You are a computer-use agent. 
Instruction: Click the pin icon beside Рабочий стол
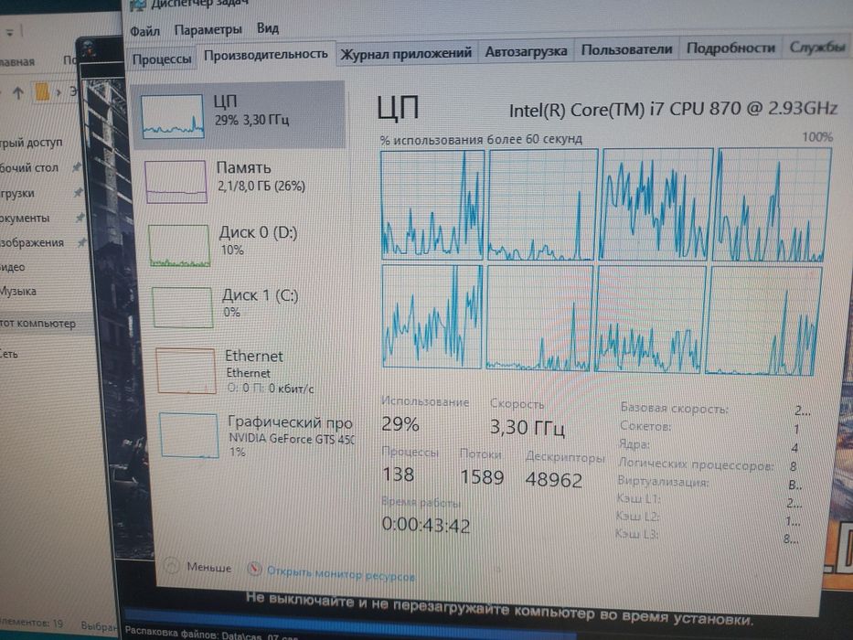[x=77, y=166]
